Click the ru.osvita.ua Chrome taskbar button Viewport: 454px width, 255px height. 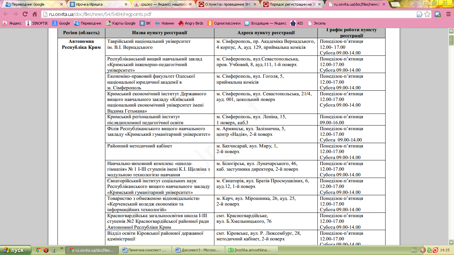(92, 250)
